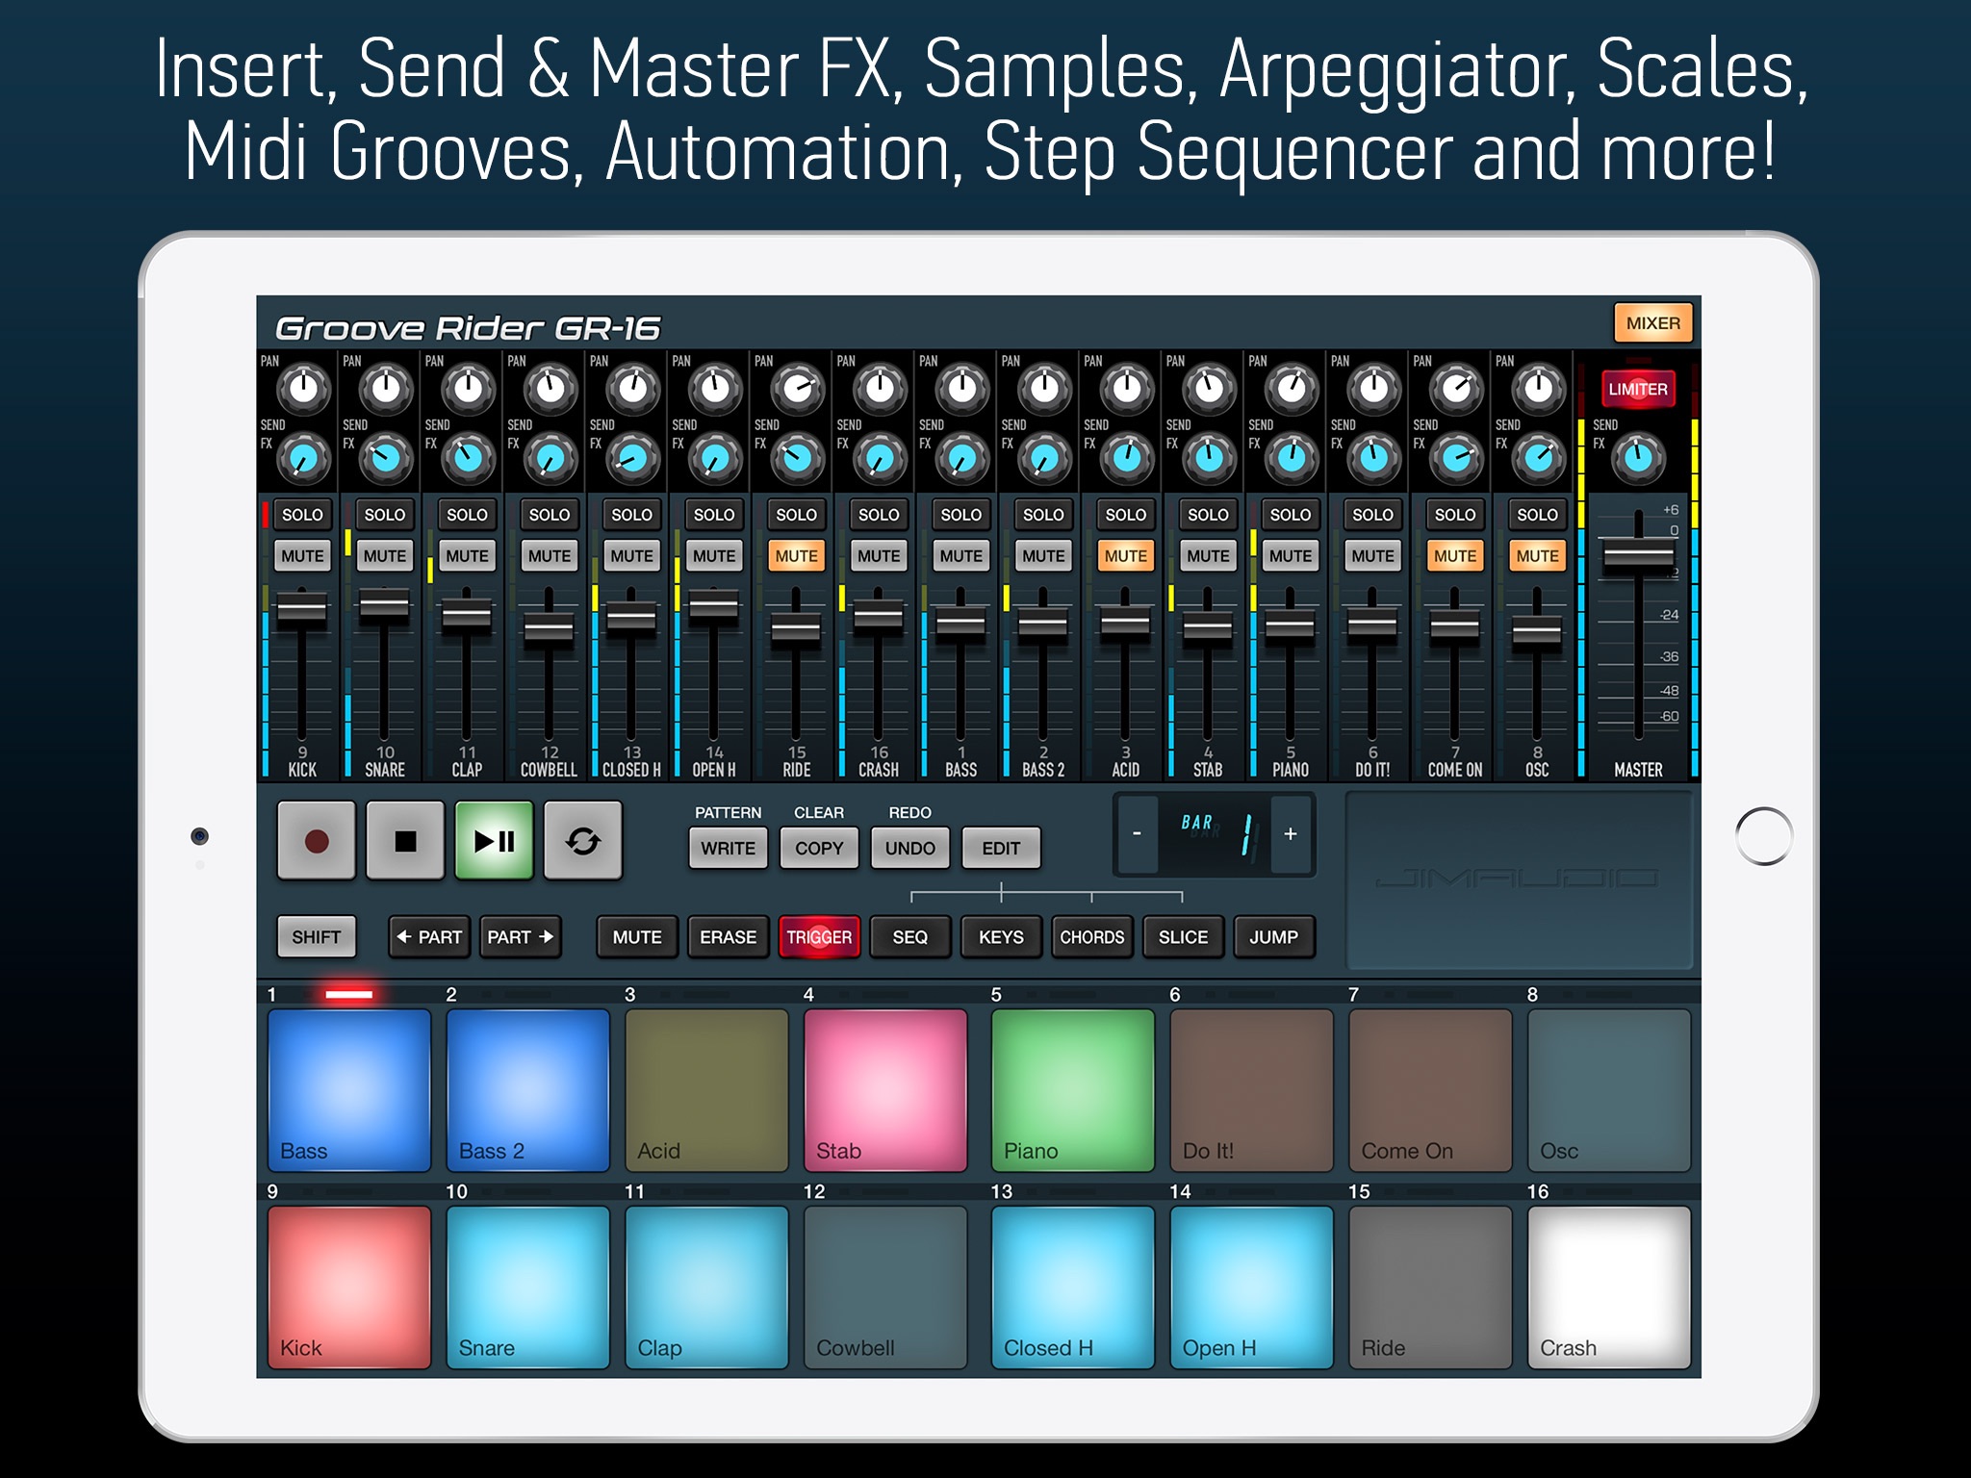Solo the Bass channel
Screen dimensions: 1971x1478
pos(961,515)
